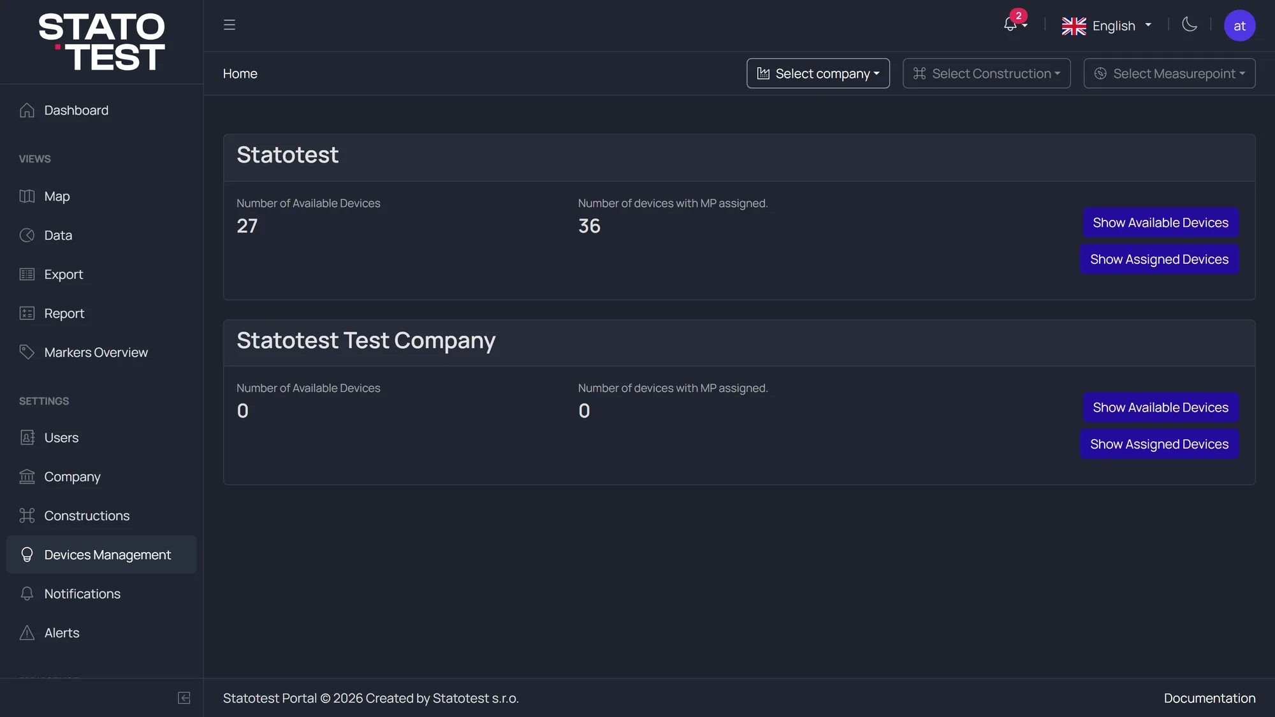Click the Statotest logo
1275x717 pixels.
pos(101,41)
